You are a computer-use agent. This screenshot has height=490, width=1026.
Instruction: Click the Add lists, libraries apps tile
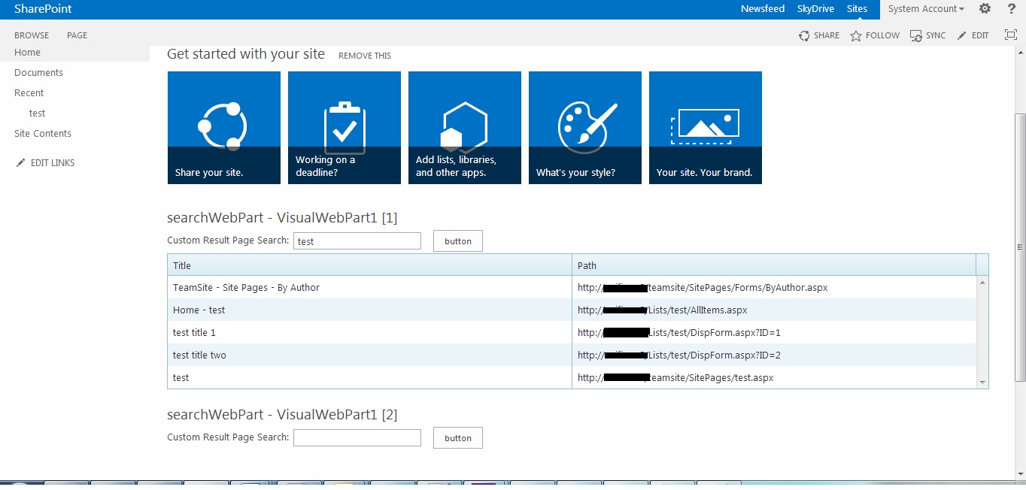(x=464, y=127)
